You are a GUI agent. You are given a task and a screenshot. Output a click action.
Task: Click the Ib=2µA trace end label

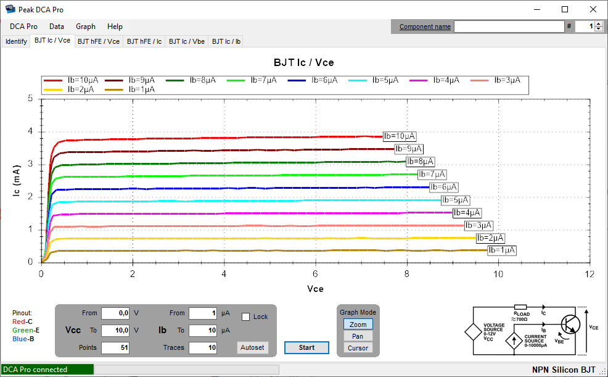[490, 238]
